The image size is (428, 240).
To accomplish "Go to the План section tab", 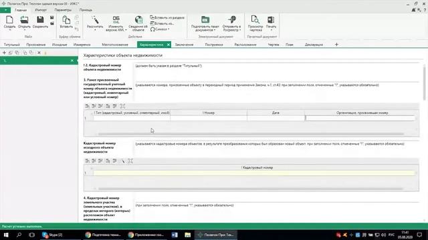I will [290, 45].
